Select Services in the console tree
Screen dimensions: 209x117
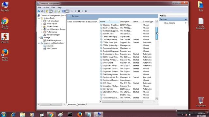[50, 46]
